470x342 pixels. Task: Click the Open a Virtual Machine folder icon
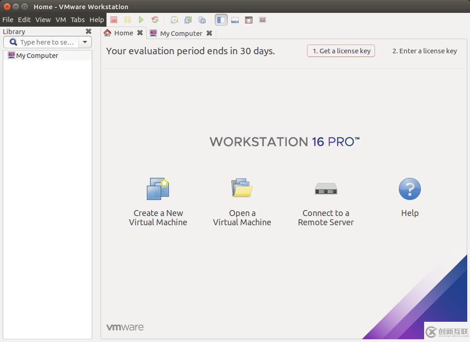(x=242, y=188)
